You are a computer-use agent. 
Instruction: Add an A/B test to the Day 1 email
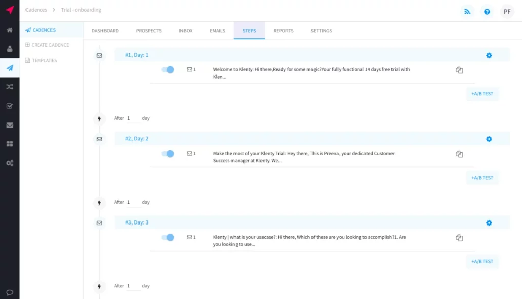pos(482,93)
